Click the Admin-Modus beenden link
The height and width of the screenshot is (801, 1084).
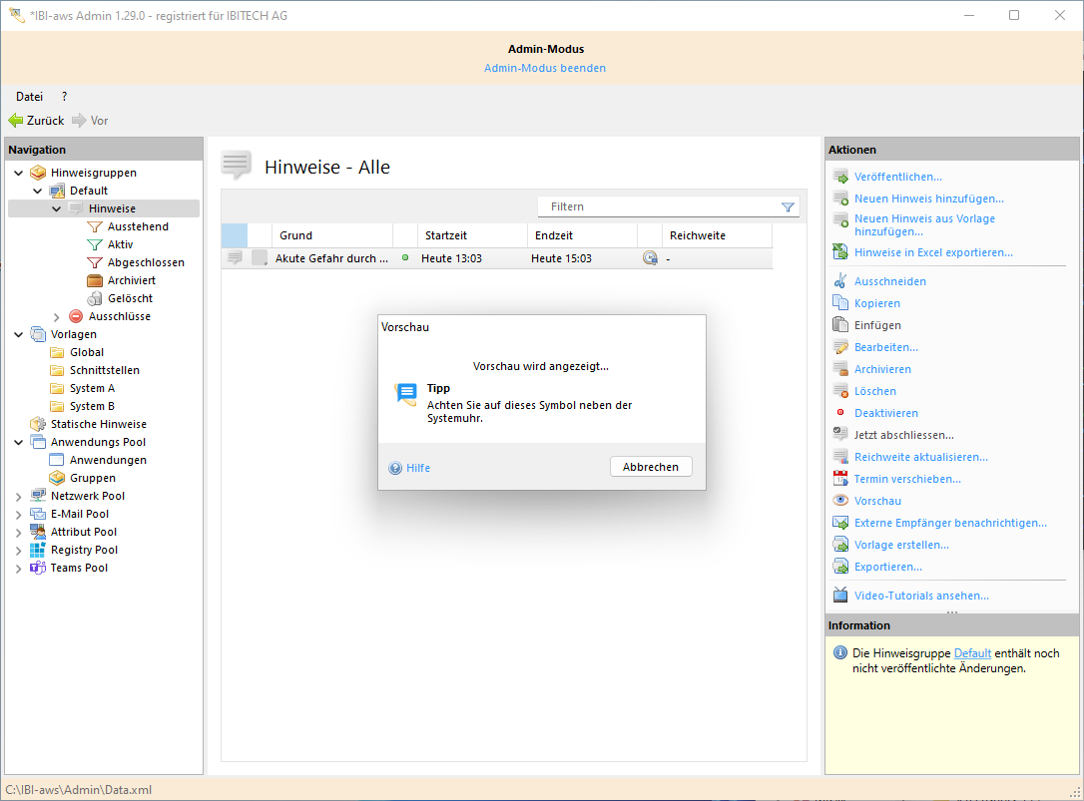point(545,68)
